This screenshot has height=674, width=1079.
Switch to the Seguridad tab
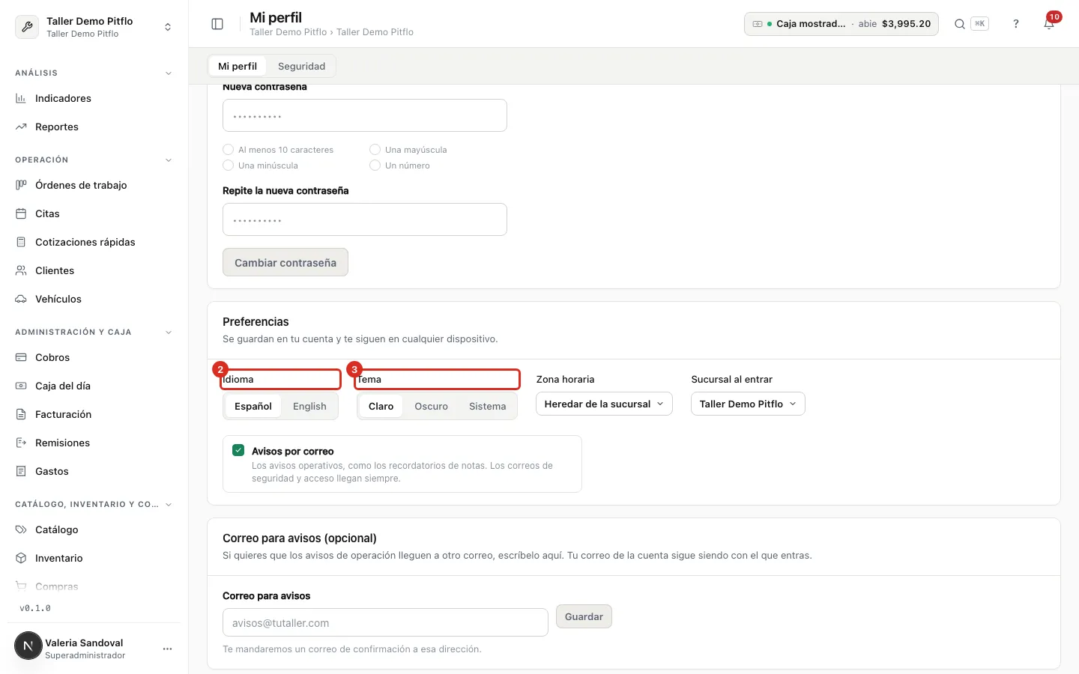pyautogui.click(x=301, y=66)
